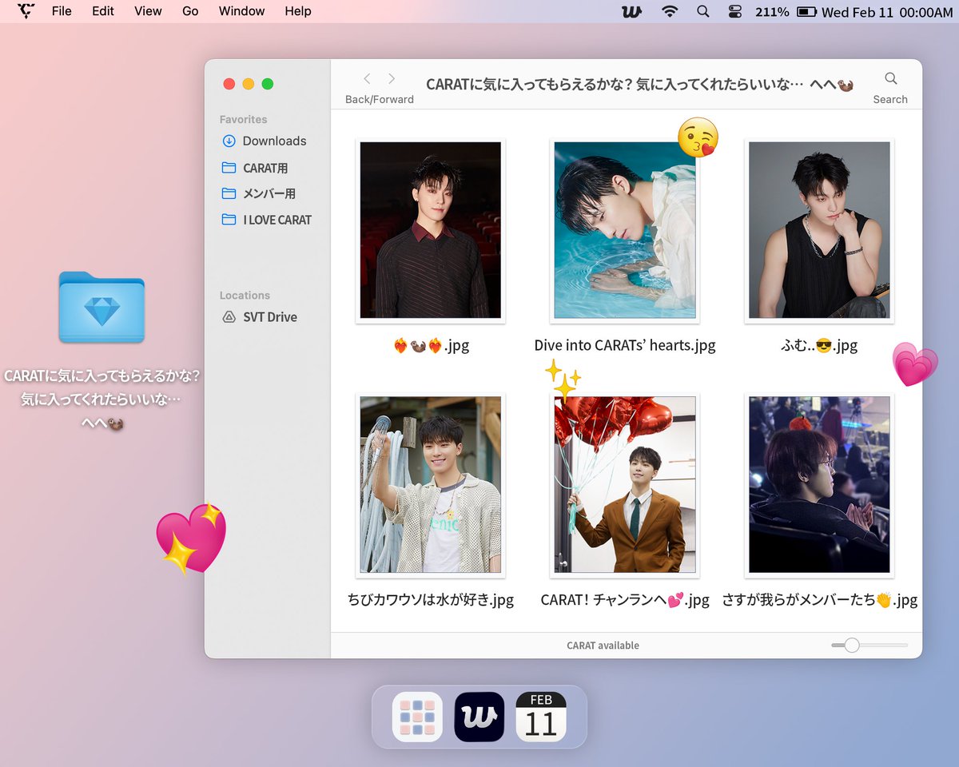Click the Back navigation arrow
This screenshot has height=767, width=959.
pos(367,78)
